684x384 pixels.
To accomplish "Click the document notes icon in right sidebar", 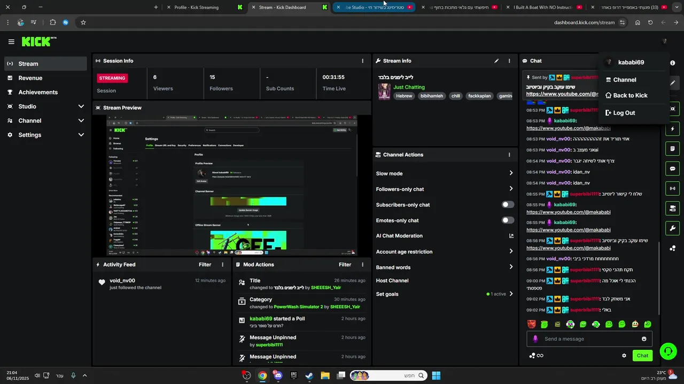I will pos(672,149).
